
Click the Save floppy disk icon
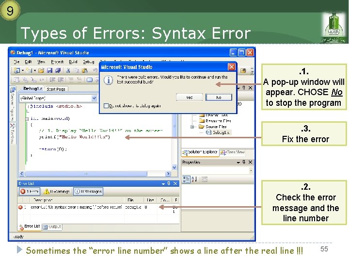pyautogui.click(x=49, y=71)
